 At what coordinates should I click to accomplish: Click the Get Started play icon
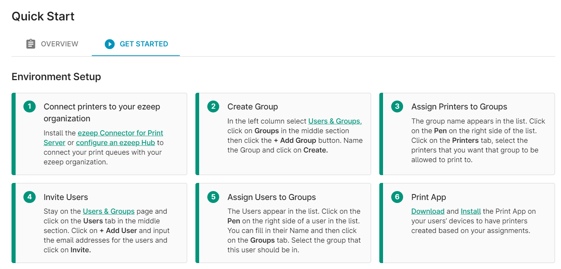tap(110, 44)
